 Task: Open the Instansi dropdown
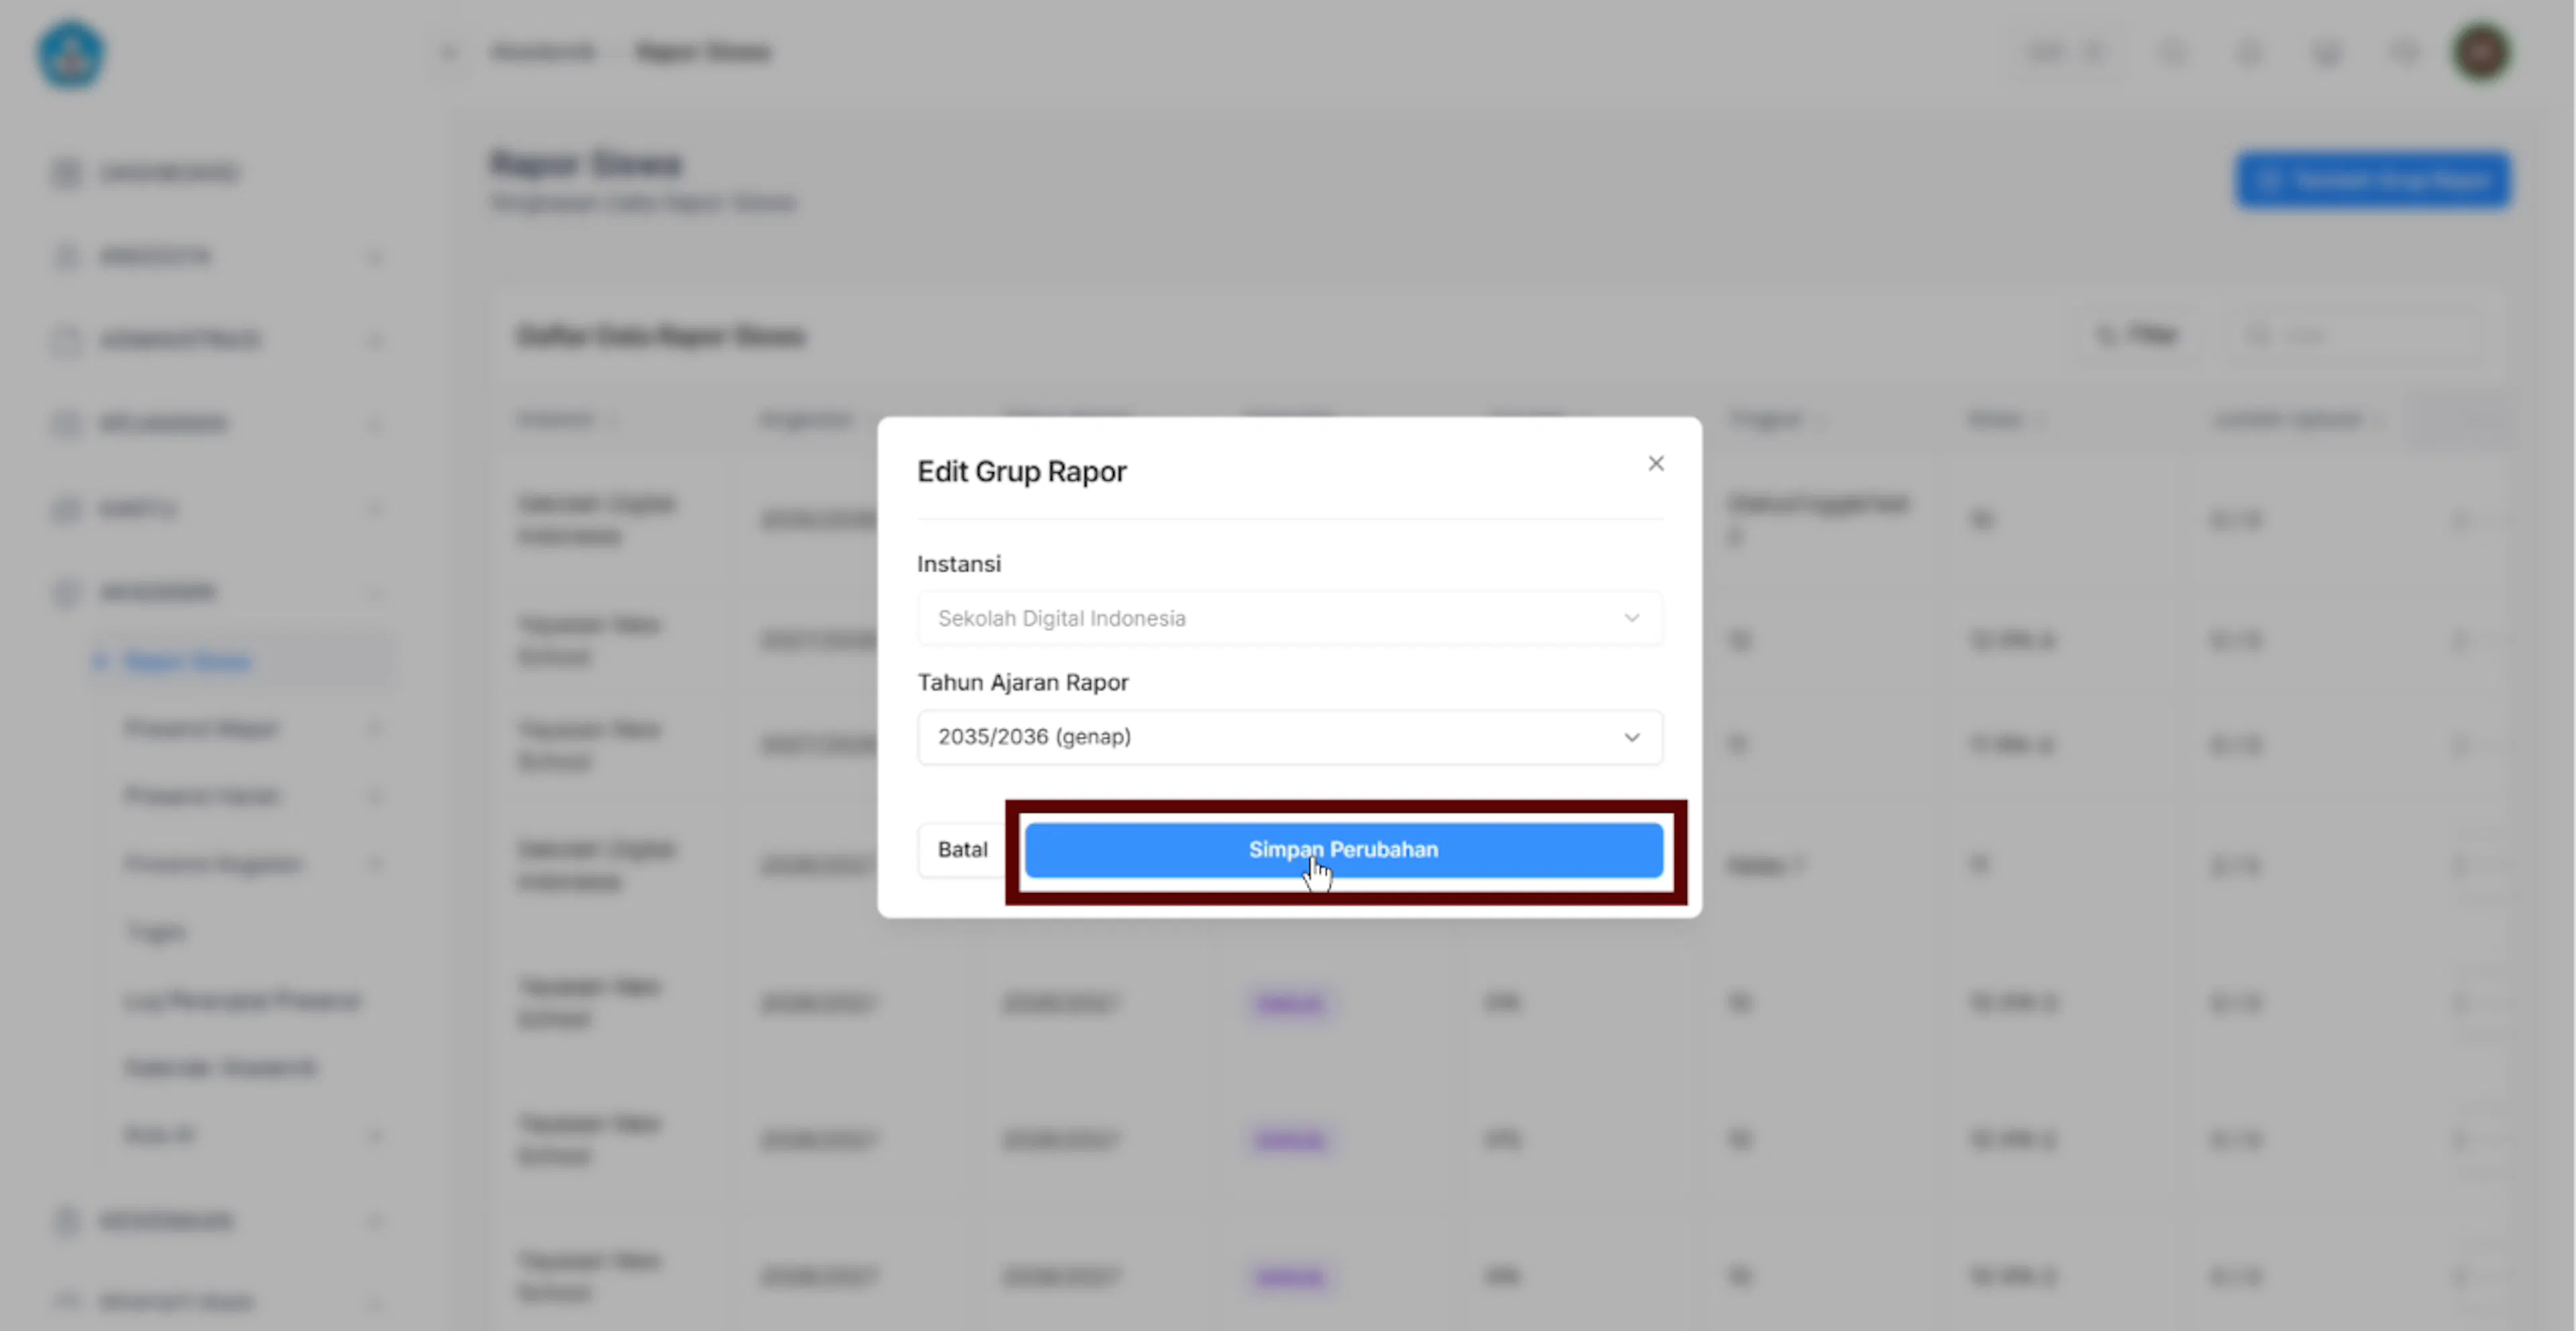[1290, 618]
